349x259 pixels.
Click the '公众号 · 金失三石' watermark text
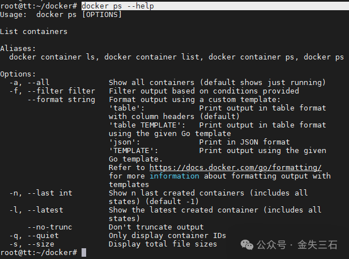point(297,245)
